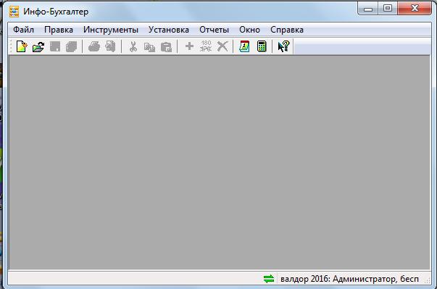Click the Copy toolbar icon
The width and height of the screenshot is (437, 289).
click(149, 47)
